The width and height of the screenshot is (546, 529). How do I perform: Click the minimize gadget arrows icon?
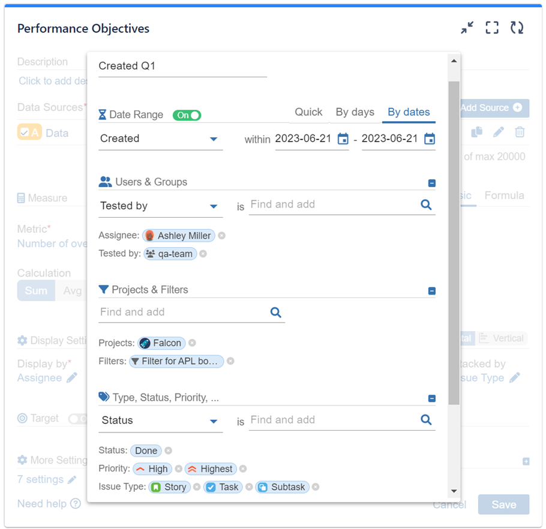point(467,28)
